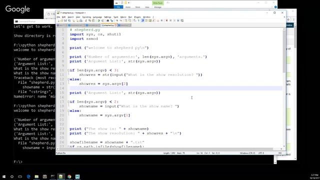Viewport: 320px width, 180px height.
Task: Click the Start Recording macro icon
Action: 166,20
